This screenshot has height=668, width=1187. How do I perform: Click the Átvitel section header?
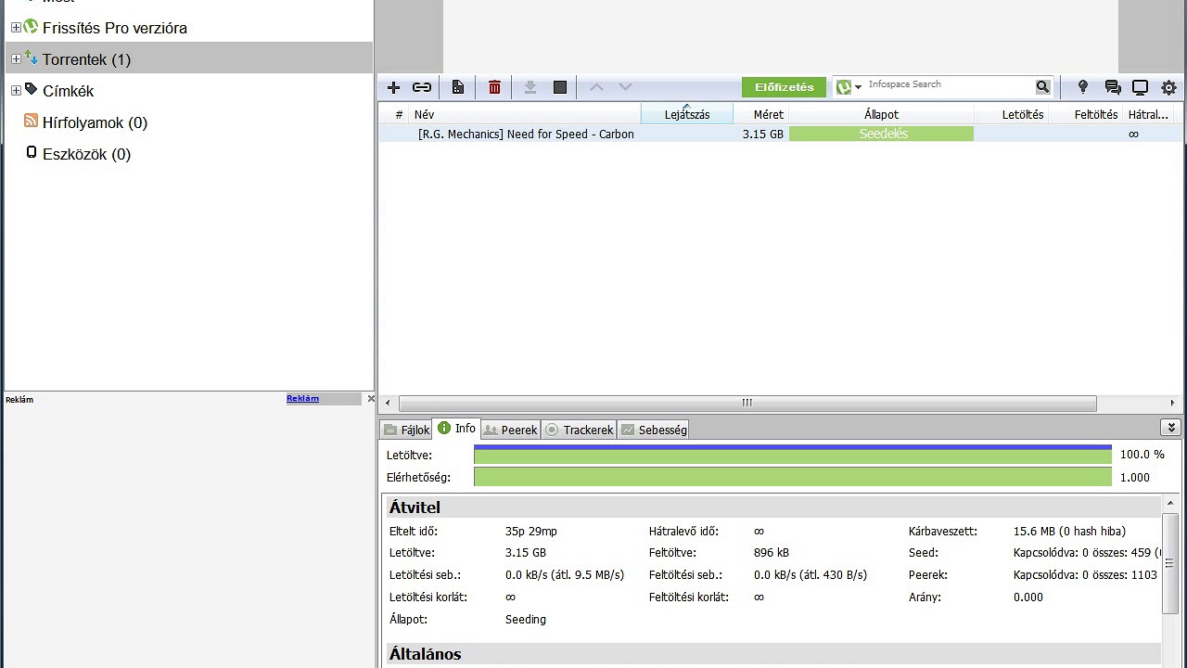pyautogui.click(x=773, y=507)
